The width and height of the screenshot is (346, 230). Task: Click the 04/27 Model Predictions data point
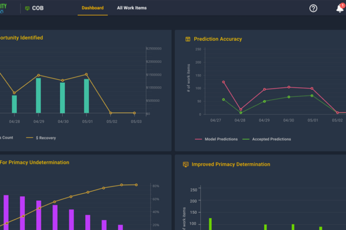(224, 82)
